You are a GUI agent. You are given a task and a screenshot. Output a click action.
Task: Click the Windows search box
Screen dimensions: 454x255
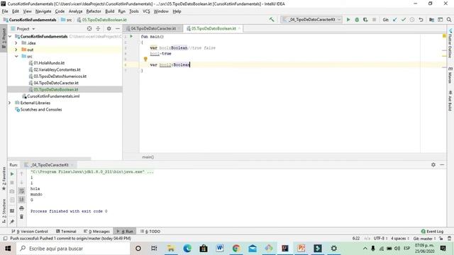73,249
